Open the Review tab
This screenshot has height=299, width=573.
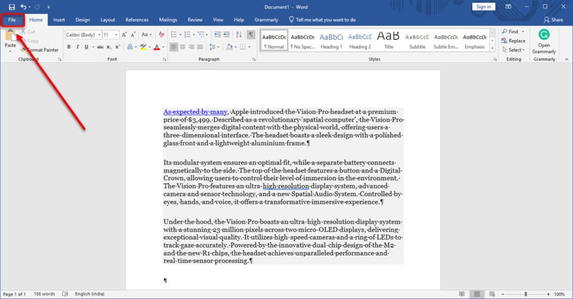[x=195, y=20]
